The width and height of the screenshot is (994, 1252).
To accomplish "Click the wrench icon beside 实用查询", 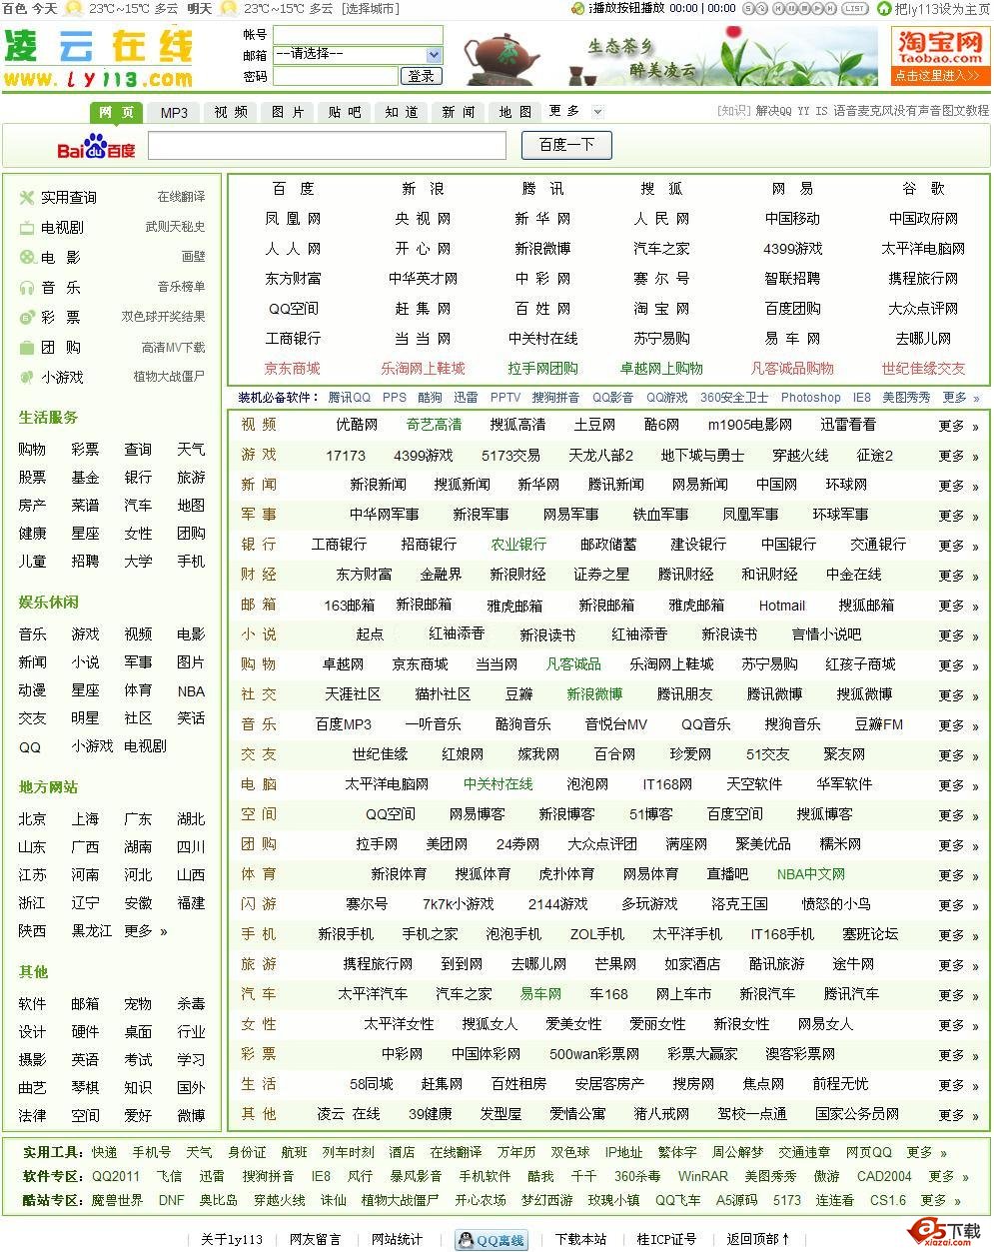I will [27, 198].
